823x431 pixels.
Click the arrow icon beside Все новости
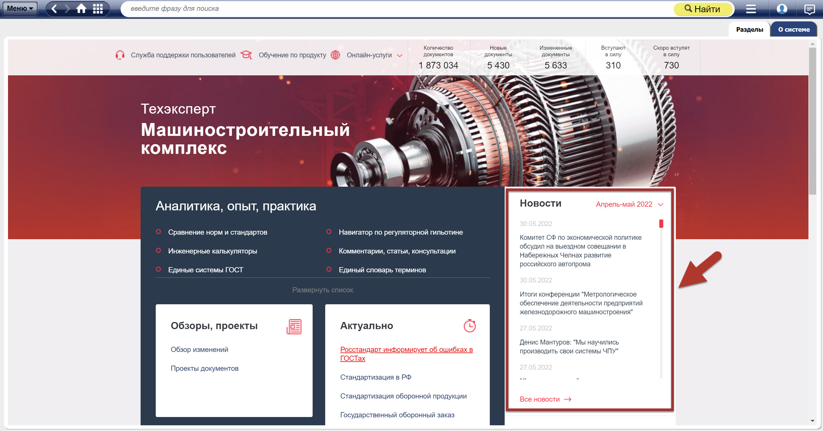point(568,399)
